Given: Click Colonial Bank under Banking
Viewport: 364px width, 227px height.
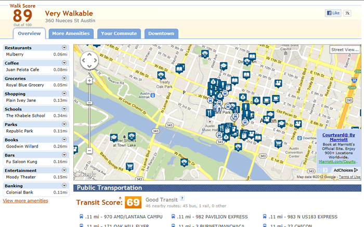Looking at the screenshot, I should 20,192.
